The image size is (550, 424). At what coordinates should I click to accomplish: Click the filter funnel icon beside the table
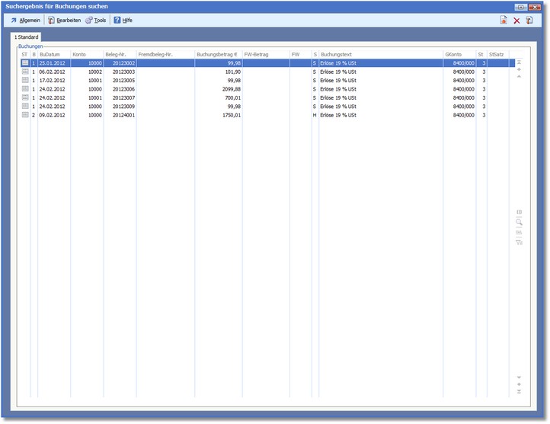[x=520, y=242]
